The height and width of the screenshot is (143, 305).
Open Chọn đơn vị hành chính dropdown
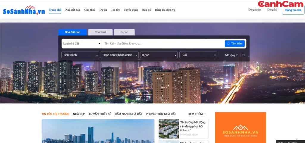120,55
